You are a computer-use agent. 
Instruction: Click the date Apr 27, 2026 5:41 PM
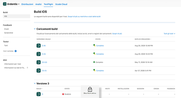tap(143, 70)
